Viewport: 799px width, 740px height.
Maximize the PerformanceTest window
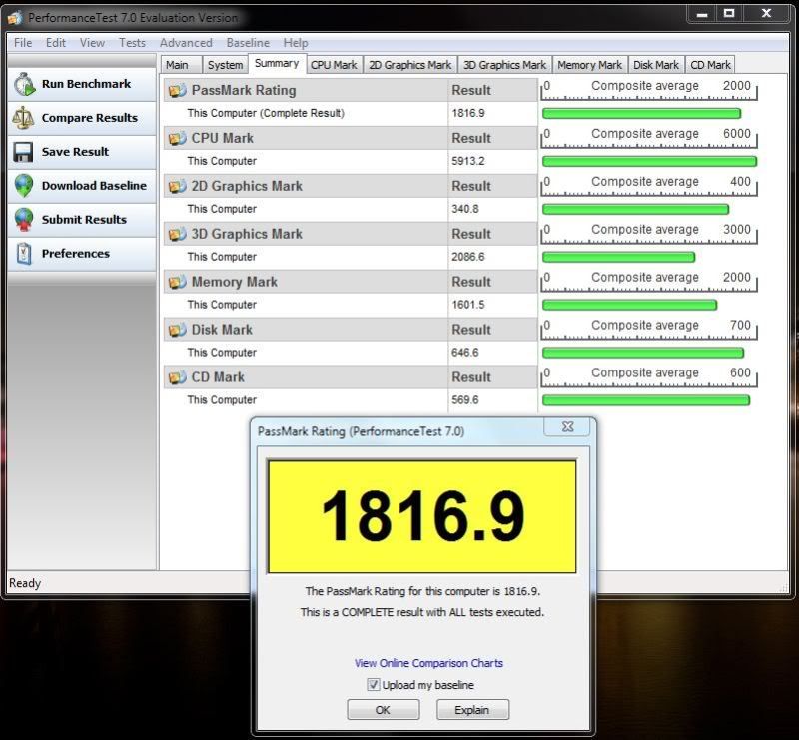(729, 14)
